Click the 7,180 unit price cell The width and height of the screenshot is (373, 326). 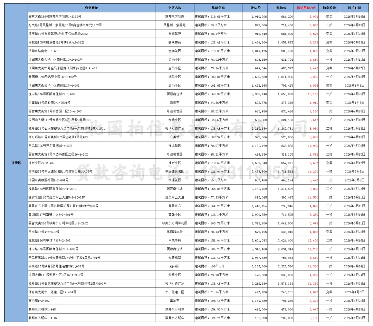[306, 111]
